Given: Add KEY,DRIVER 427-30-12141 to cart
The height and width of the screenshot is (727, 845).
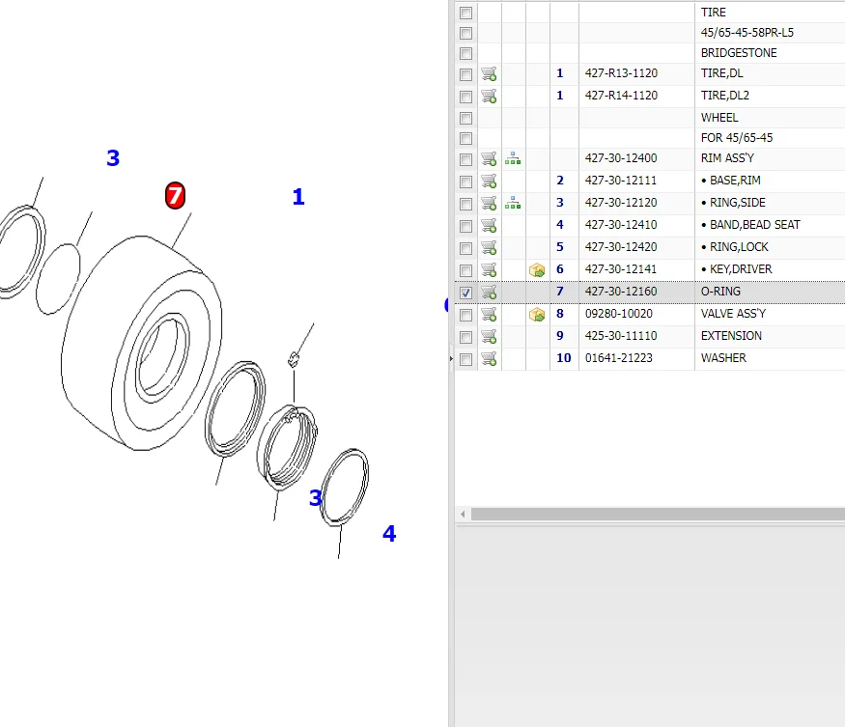Looking at the screenshot, I should pyautogui.click(x=489, y=269).
